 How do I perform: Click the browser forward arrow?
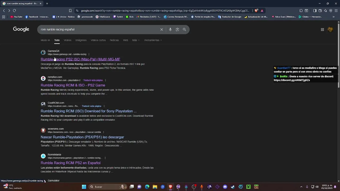pyautogui.click(x=9, y=11)
